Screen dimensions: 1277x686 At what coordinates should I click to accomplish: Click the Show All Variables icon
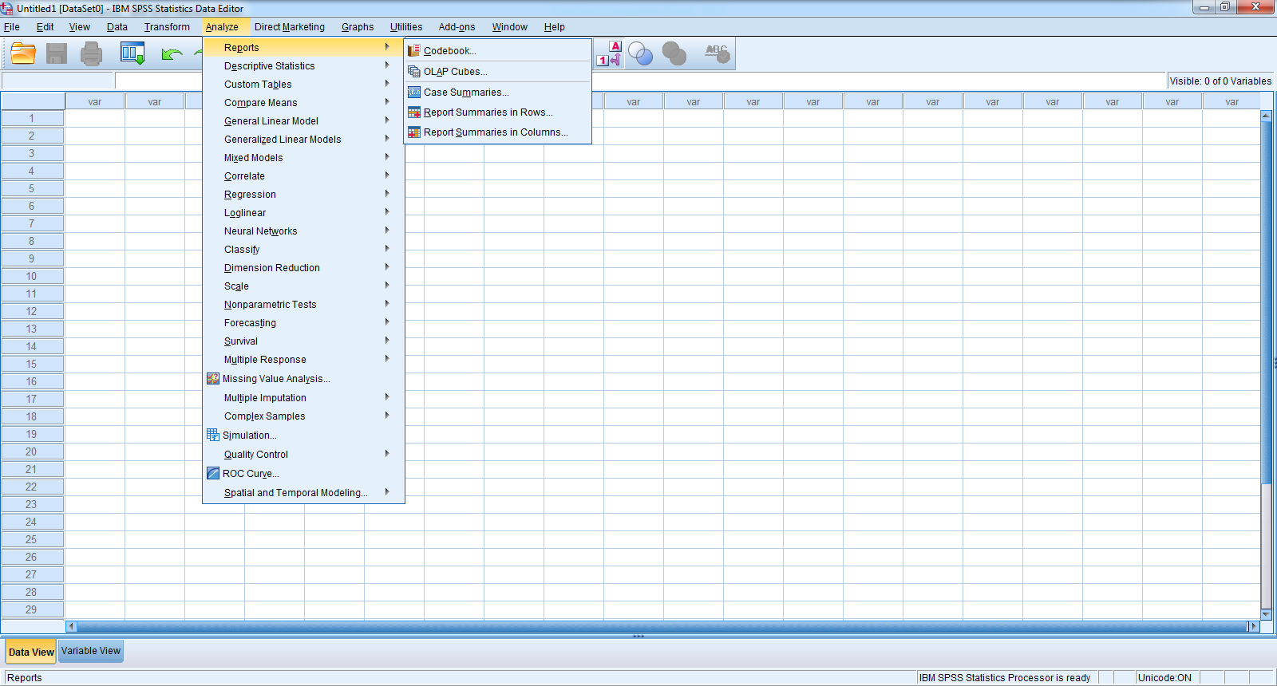click(674, 53)
